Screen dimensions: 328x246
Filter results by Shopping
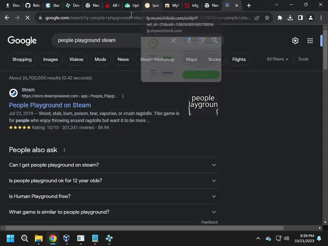point(22,59)
